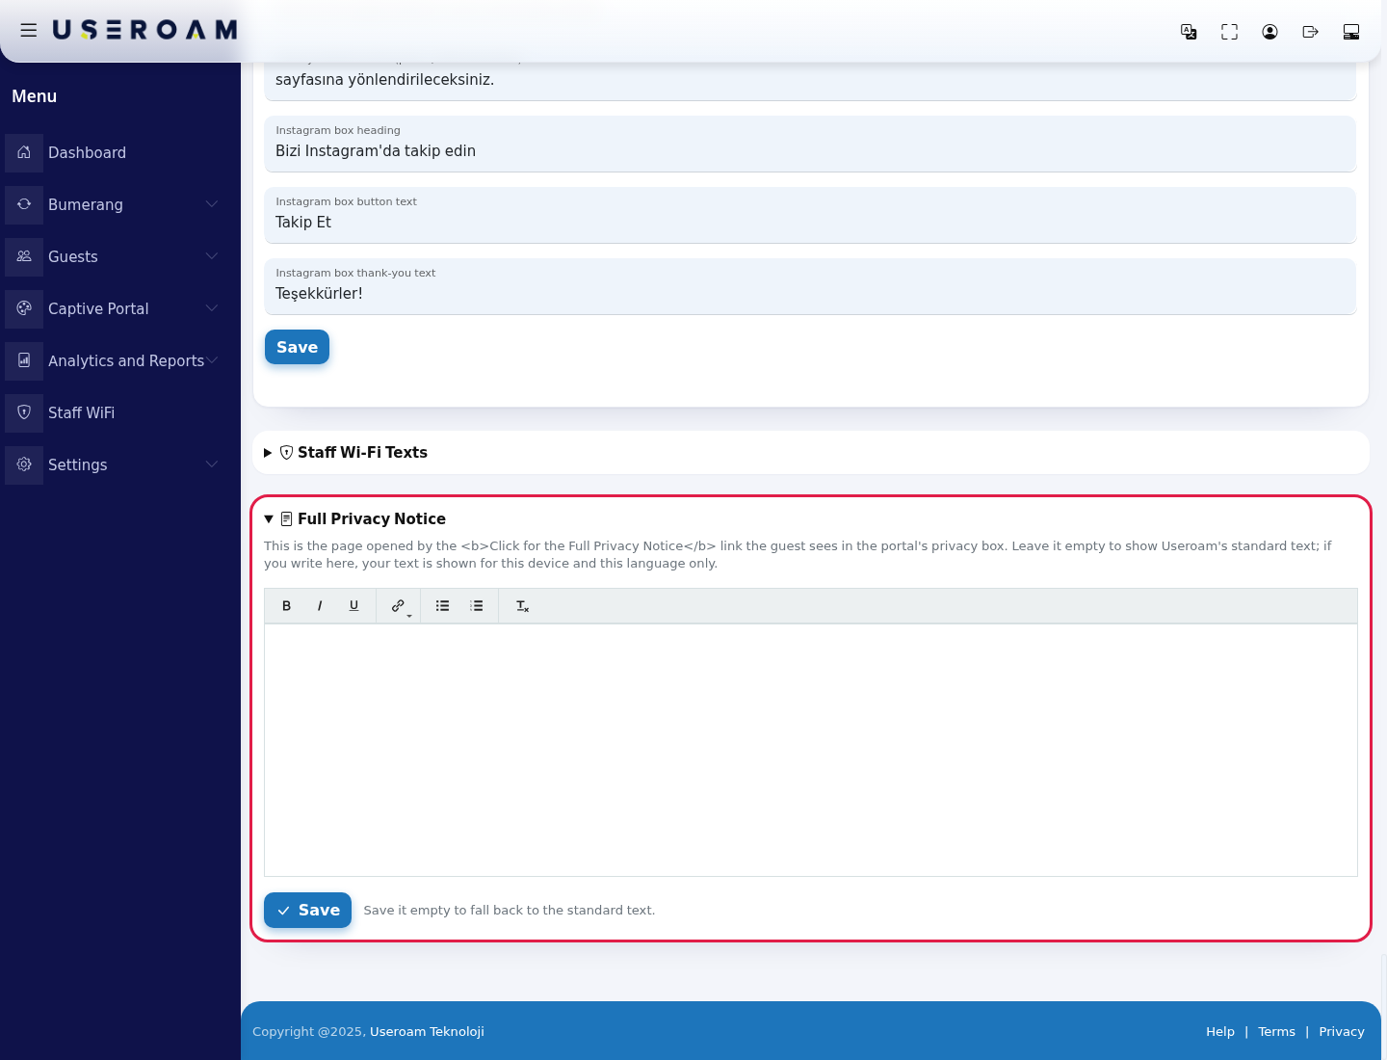Expand the Bumerang submenu chevron
The image size is (1387, 1060).
click(212, 204)
